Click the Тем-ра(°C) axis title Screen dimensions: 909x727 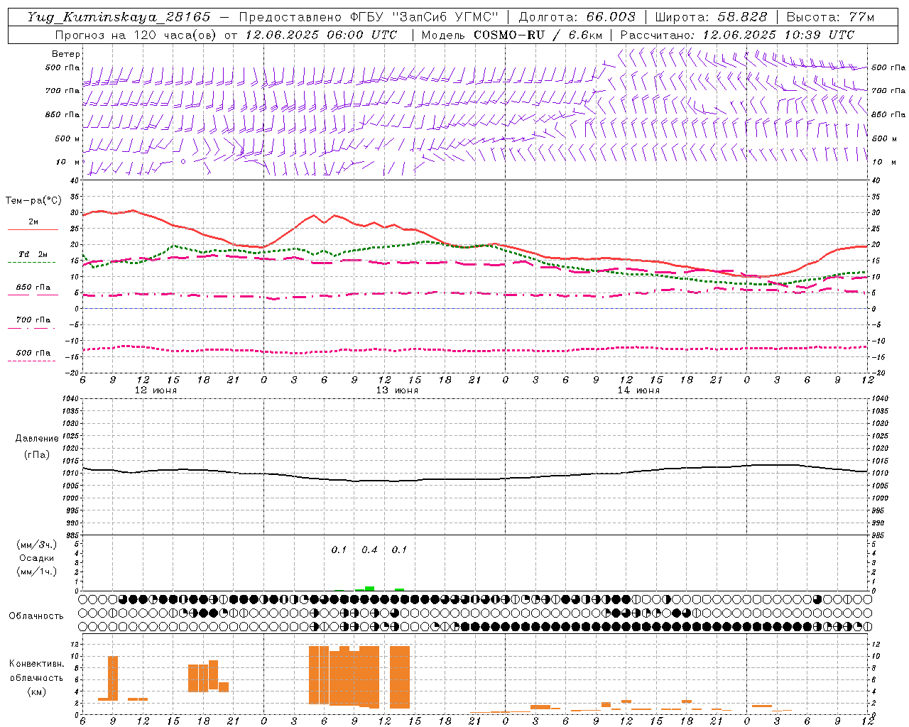[33, 201]
